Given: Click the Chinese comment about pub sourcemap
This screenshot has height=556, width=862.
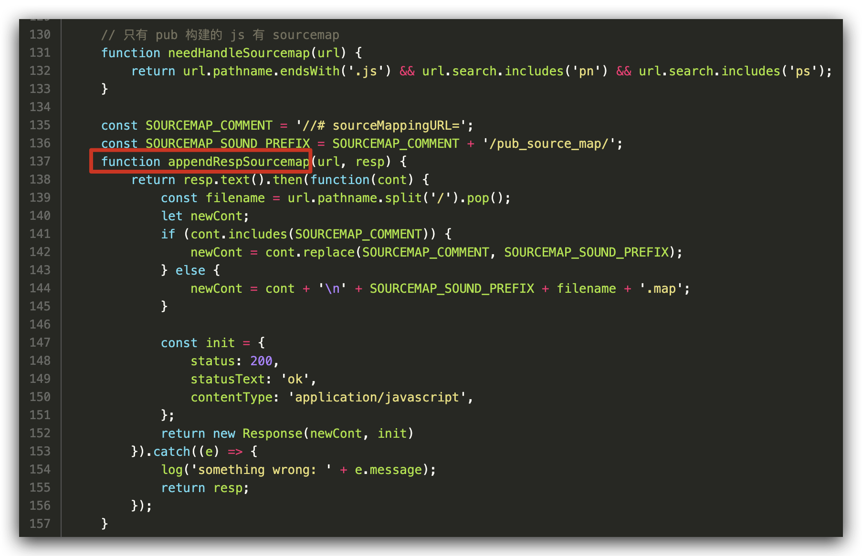Looking at the screenshot, I should [x=220, y=35].
